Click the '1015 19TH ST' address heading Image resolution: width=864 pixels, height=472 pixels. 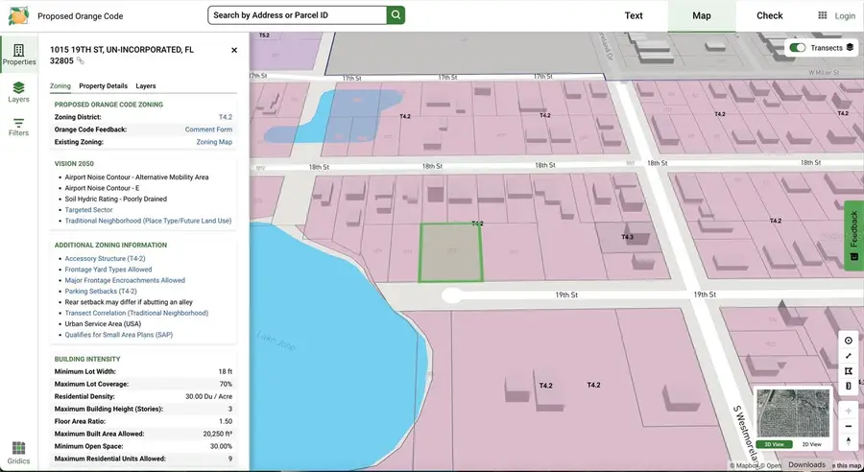pos(122,55)
